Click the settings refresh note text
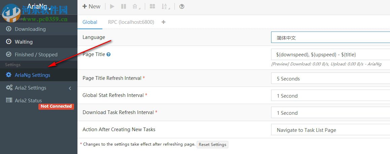The image size is (390, 154). coord(137,144)
